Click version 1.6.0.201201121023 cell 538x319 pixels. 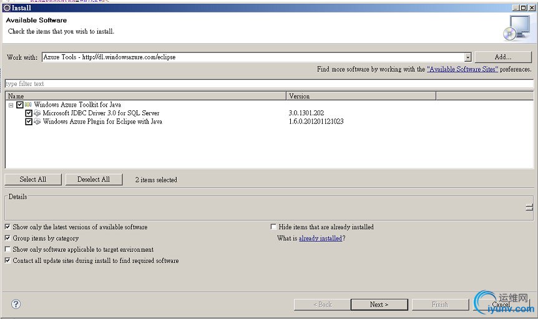coord(316,121)
